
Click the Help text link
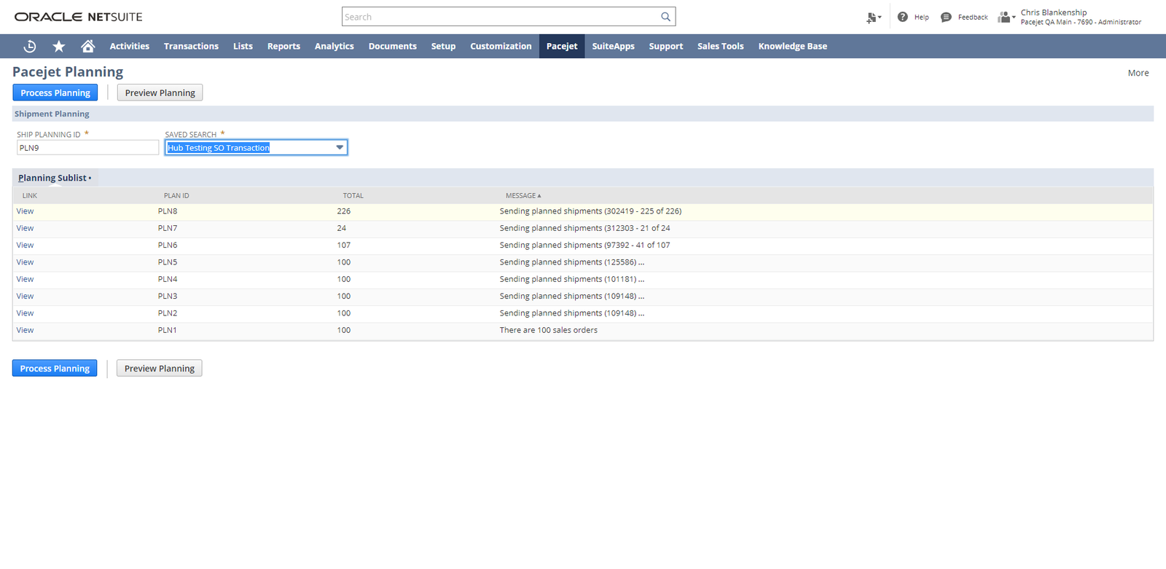pos(922,17)
